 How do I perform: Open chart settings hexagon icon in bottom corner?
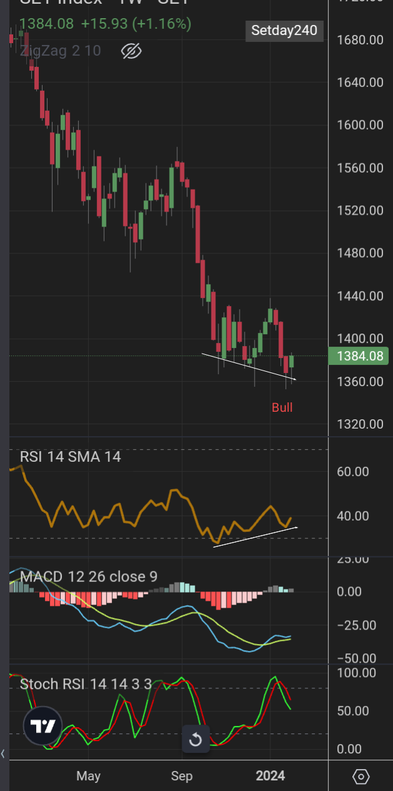click(x=361, y=777)
